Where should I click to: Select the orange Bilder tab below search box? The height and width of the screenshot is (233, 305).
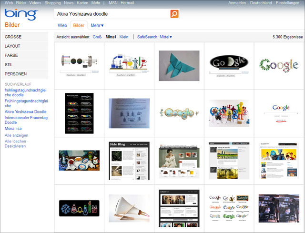tap(79, 25)
